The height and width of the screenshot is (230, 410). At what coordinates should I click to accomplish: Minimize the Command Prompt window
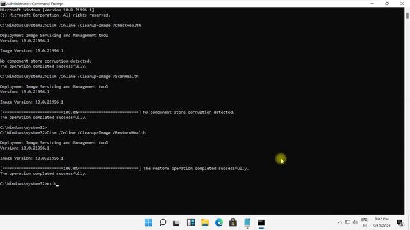372,4
